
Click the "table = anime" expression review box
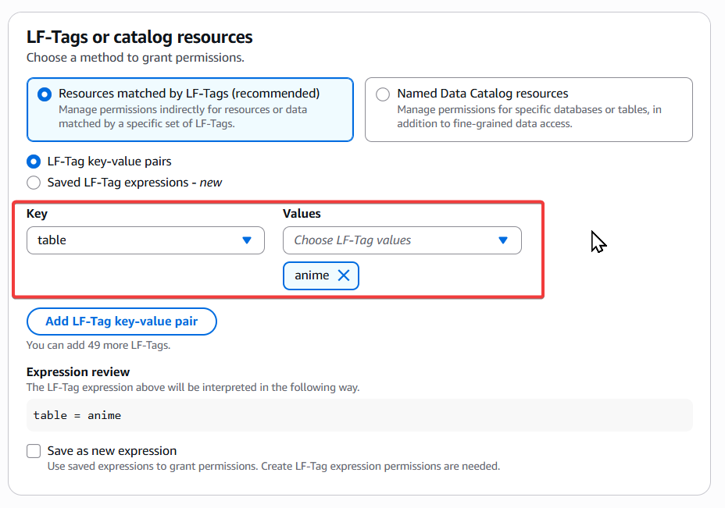tap(359, 415)
